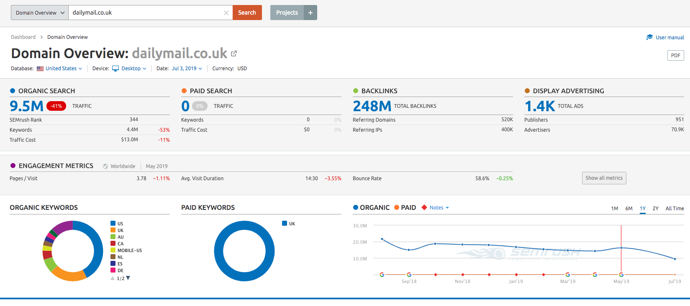Open dailymail.co.uk external link icon
690x306 pixels.
pyautogui.click(x=234, y=54)
